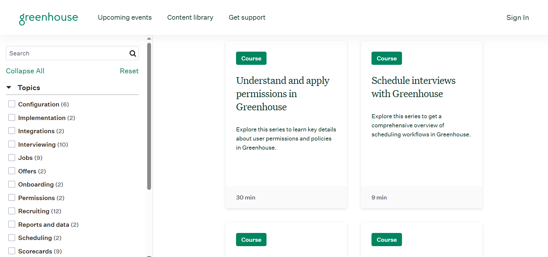Check the Permissions topic checkbox
The image size is (548, 257).
tap(12, 198)
